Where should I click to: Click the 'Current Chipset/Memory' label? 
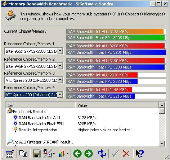(x=25, y=31)
